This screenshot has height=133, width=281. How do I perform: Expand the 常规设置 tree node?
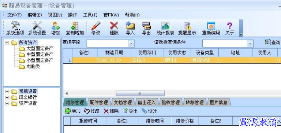7,92
